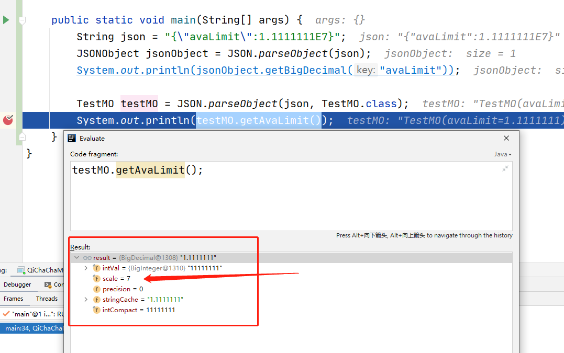
Task: Click the bookmark flag icon in the left gutter
Action: (x=21, y=19)
